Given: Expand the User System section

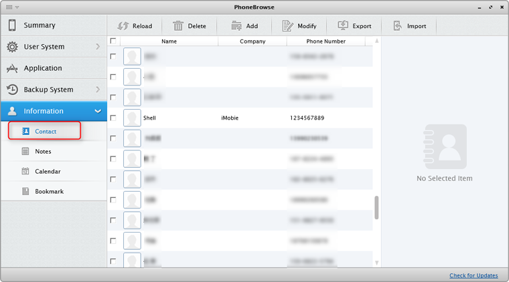Looking at the screenshot, I should coord(98,47).
